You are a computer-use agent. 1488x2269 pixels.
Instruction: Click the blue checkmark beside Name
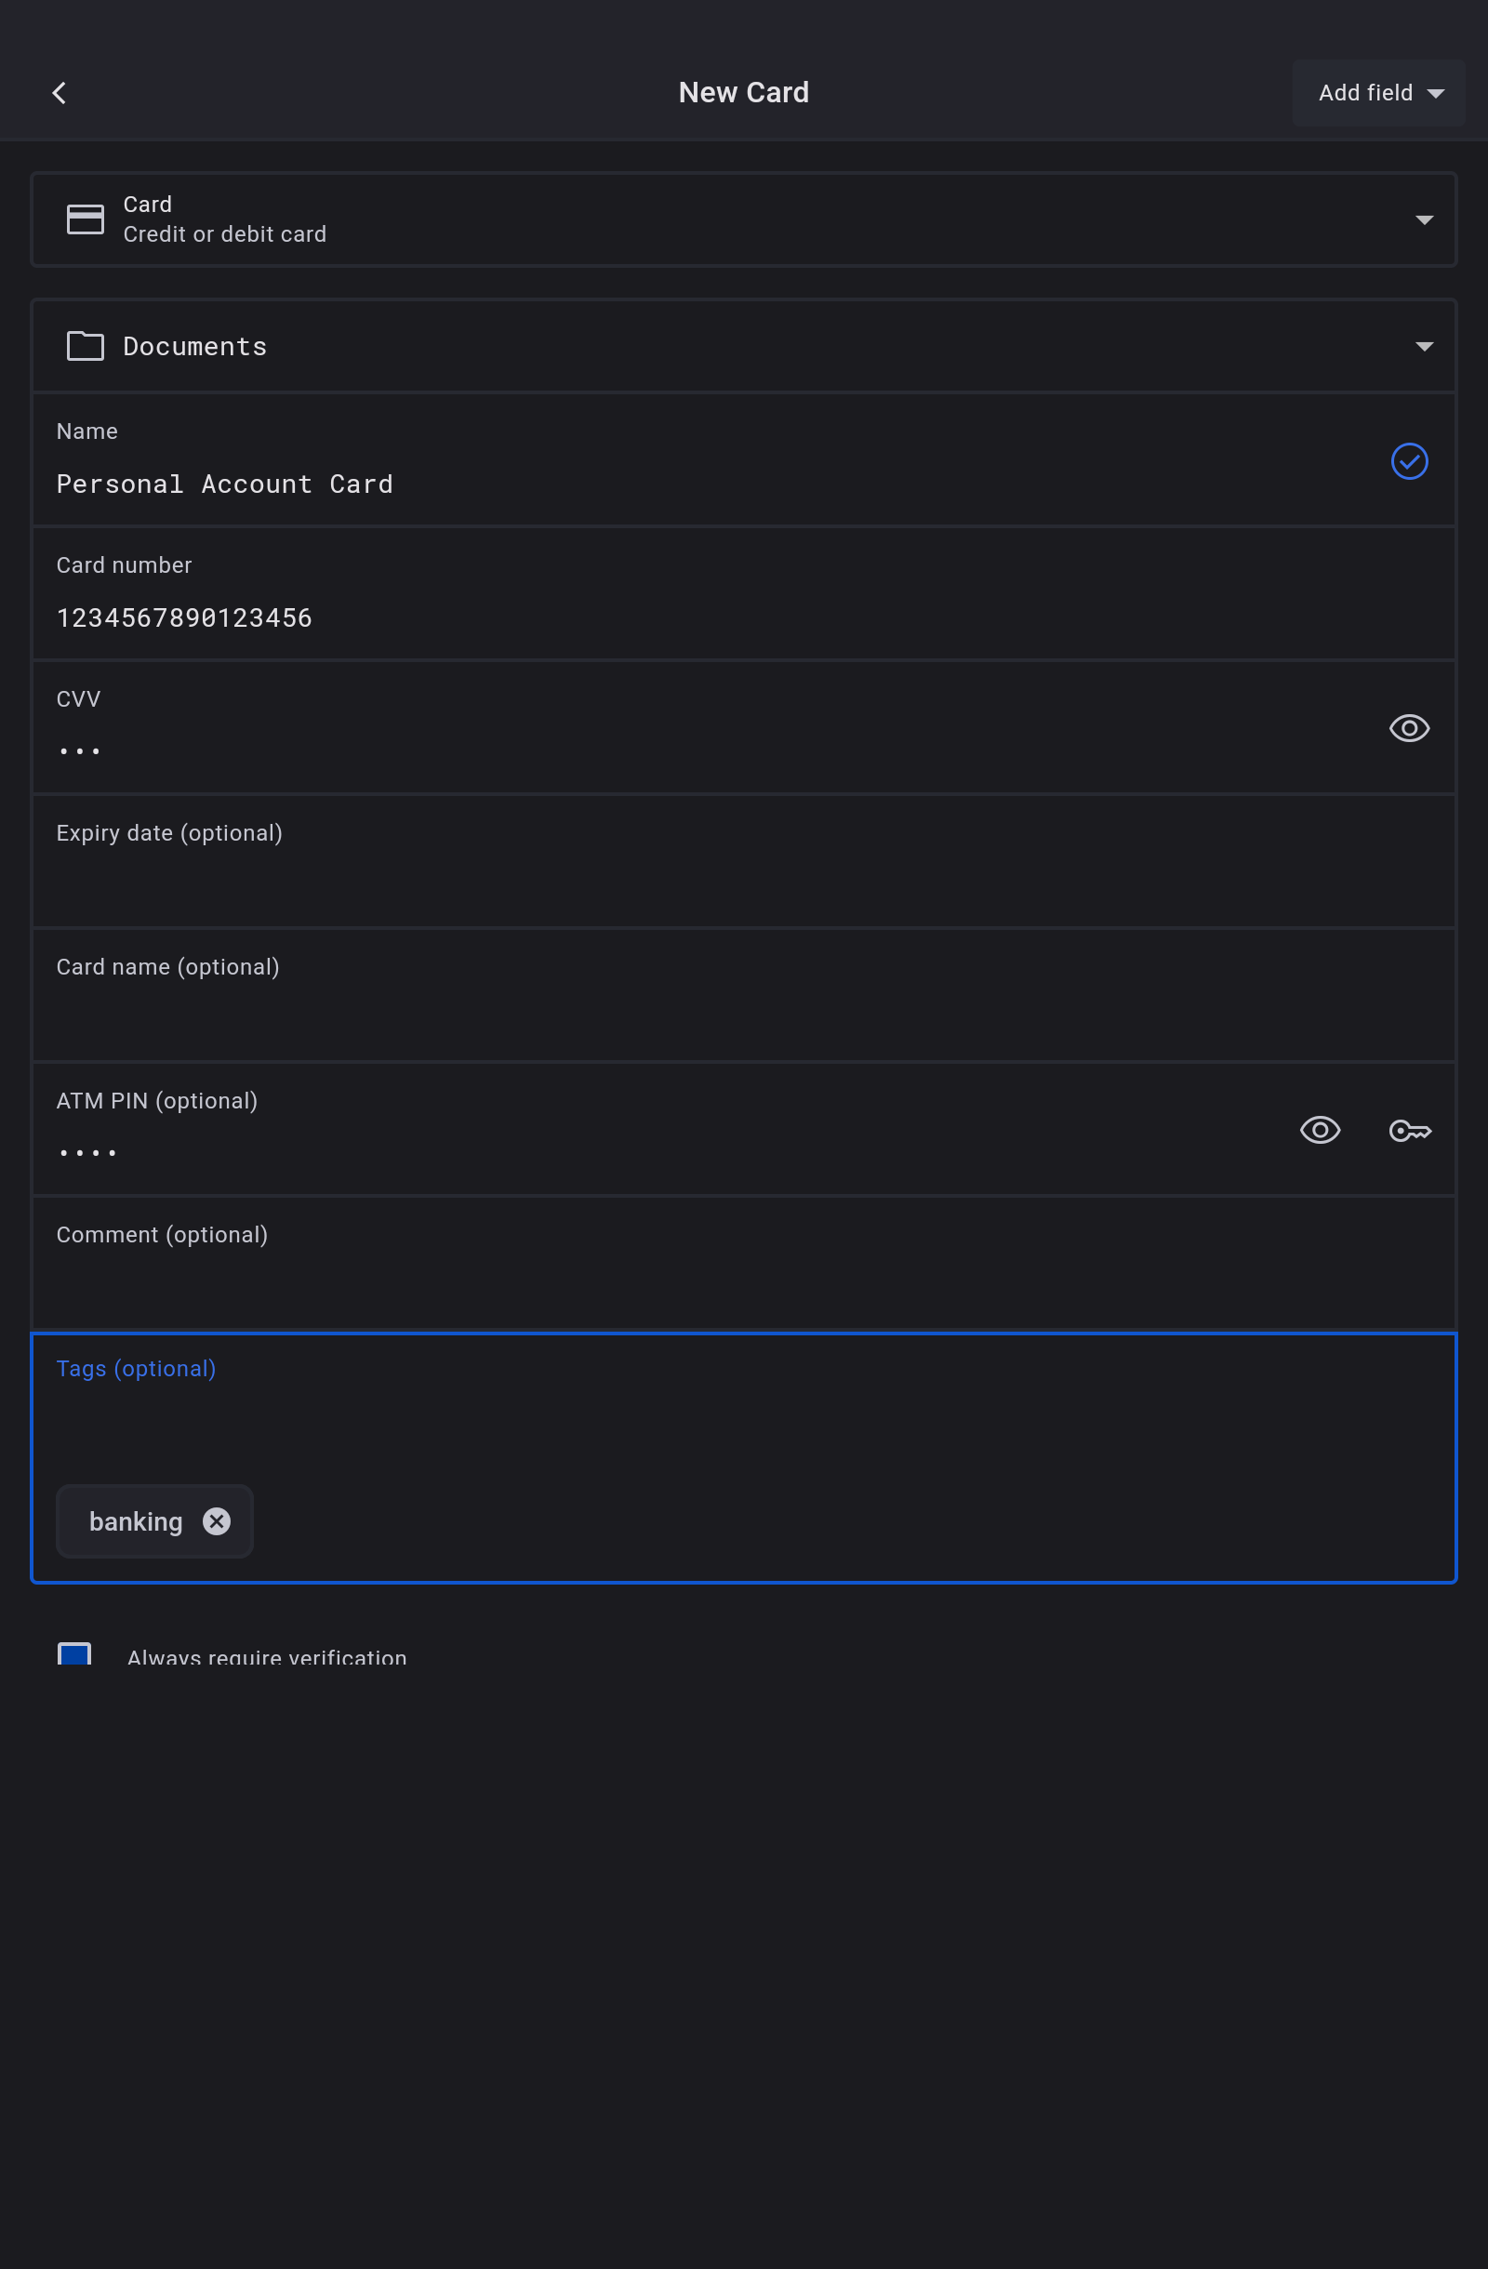1409,461
